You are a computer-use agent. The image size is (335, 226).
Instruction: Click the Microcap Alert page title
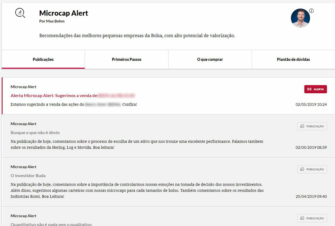click(63, 13)
